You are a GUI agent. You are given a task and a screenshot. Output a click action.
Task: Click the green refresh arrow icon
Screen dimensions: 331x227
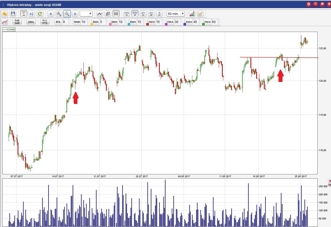click(40, 14)
